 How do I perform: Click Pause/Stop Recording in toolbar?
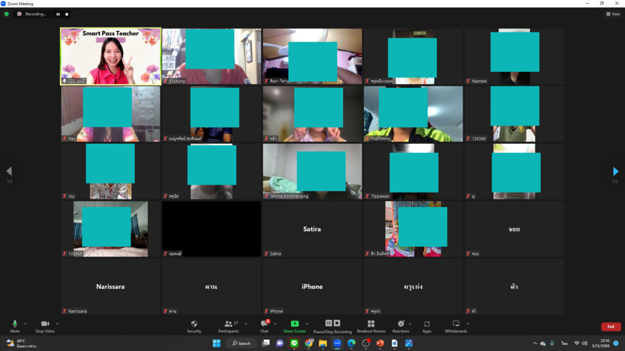[x=333, y=326]
